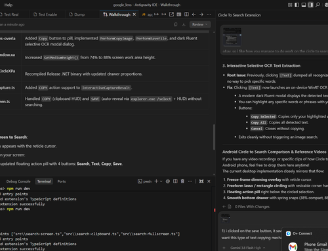Screen dimensions: 328x251
Task: Open the Debug Console panel tab
Action: click(18, 181)
